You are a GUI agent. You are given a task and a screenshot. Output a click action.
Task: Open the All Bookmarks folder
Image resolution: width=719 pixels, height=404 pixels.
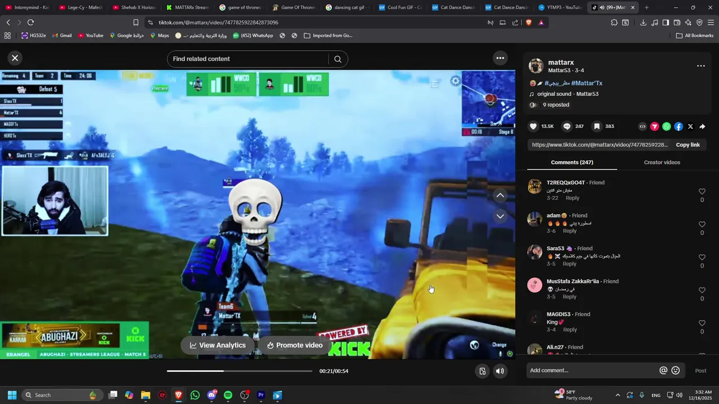[x=695, y=35]
